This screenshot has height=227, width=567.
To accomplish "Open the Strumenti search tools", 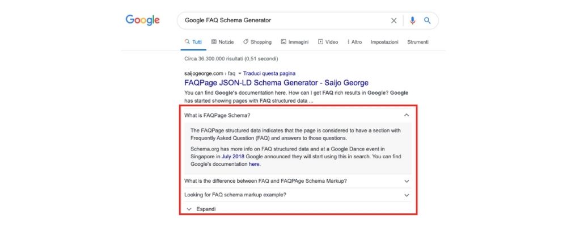I will click(x=418, y=42).
